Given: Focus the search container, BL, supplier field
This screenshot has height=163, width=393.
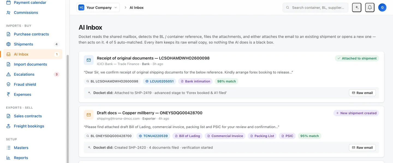Looking at the screenshot, I should pyautogui.click(x=315, y=8).
